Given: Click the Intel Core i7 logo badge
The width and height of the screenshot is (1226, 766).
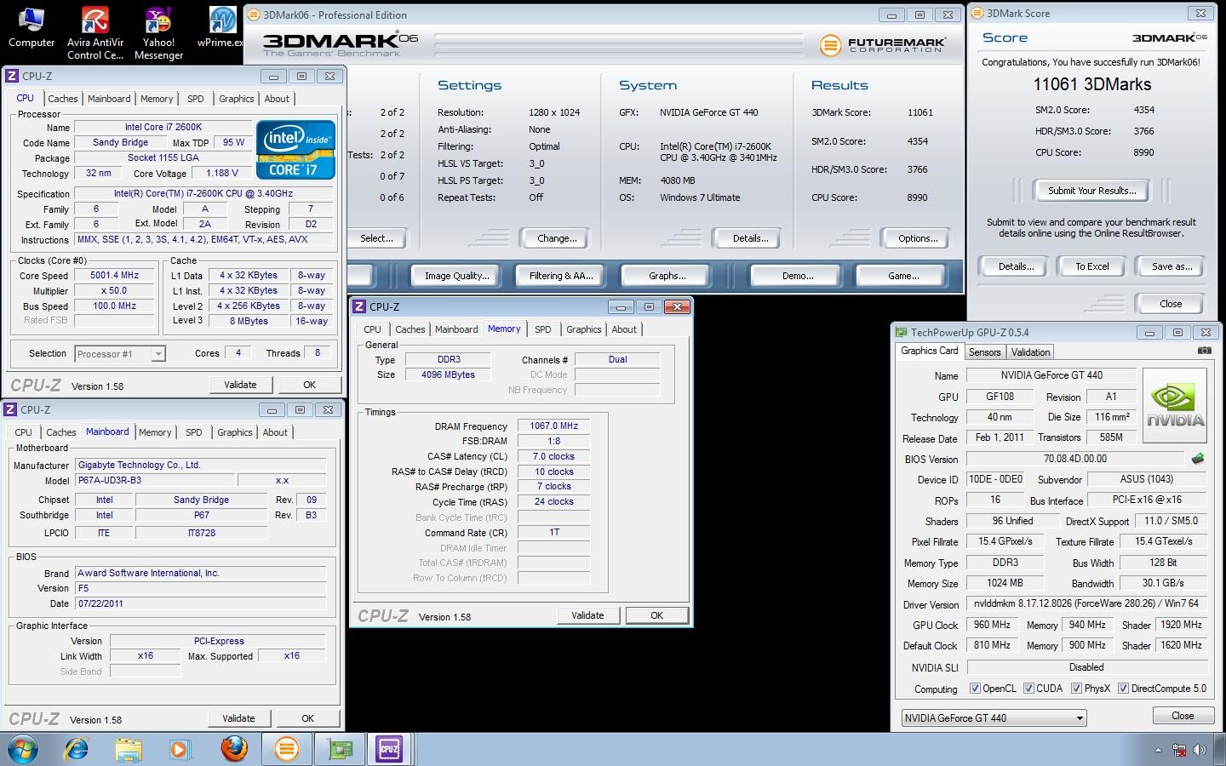Looking at the screenshot, I should [295, 150].
